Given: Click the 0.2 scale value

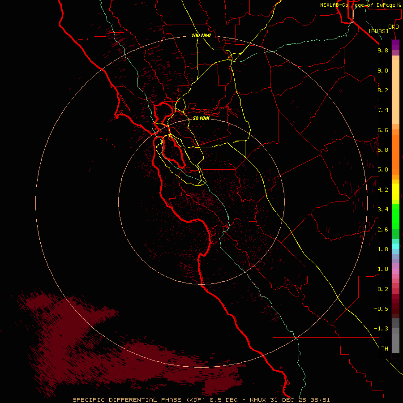Looking at the screenshot, I should click(x=383, y=289).
